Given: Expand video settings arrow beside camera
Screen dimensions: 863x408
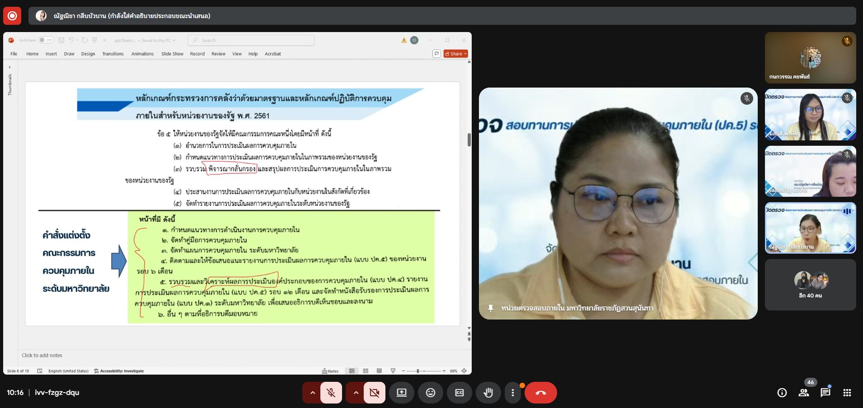Looking at the screenshot, I should coord(356,393).
